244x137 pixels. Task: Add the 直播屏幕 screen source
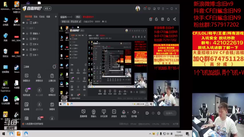[x=83, y=113]
